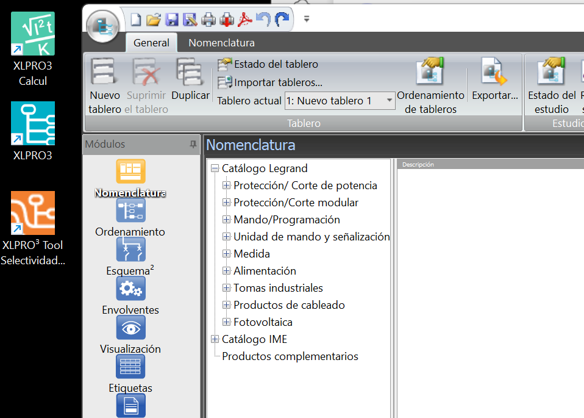584x418 pixels.
Task: Expand the Medida node
Action: (226, 254)
